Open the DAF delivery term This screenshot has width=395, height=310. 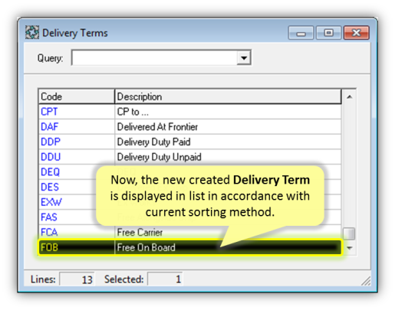coord(50,127)
